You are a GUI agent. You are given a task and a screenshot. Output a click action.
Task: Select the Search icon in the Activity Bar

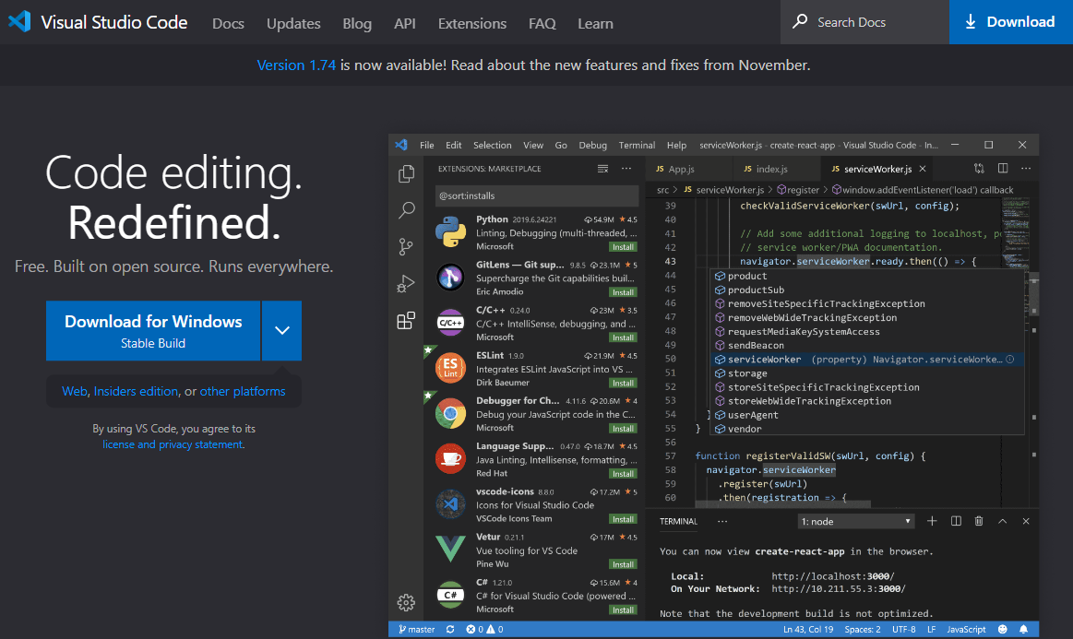406,209
